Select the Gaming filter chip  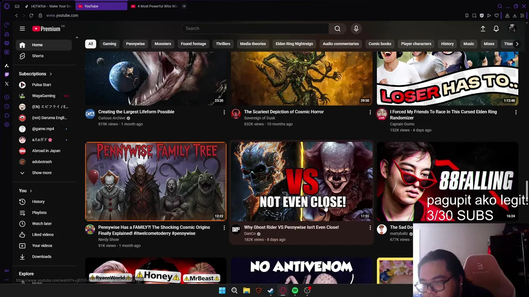point(110,44)
